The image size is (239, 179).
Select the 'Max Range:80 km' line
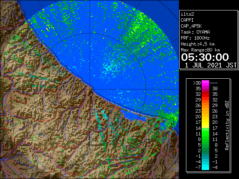(x=200, y=50)
